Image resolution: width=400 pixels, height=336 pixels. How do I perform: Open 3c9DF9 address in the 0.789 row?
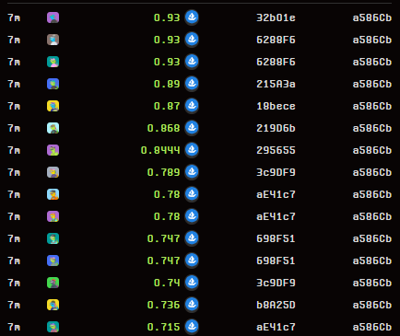click(276, 172)
